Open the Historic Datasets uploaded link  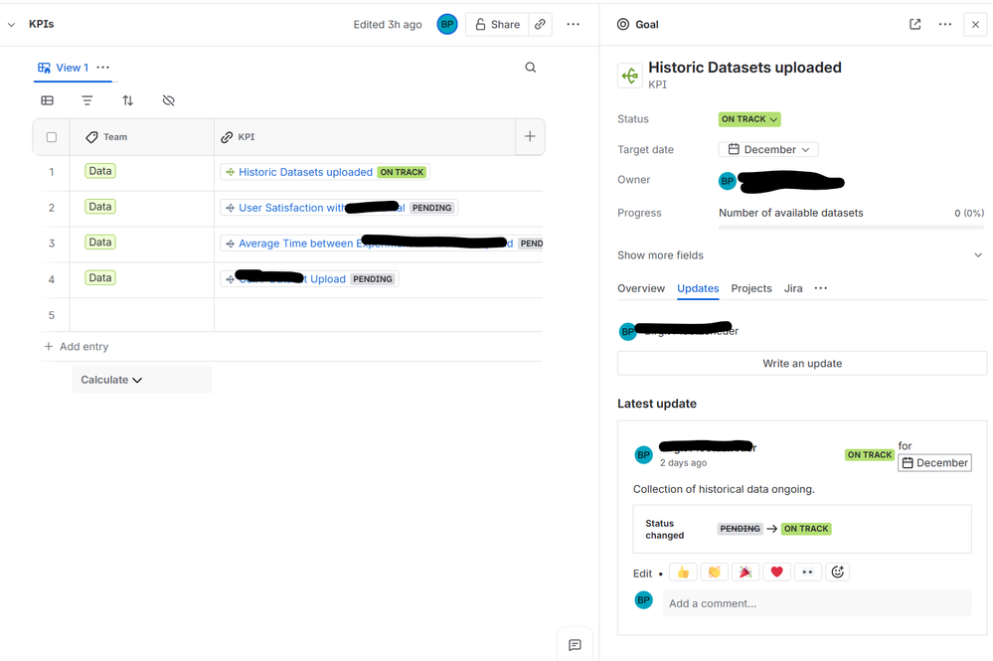(305, 172)
